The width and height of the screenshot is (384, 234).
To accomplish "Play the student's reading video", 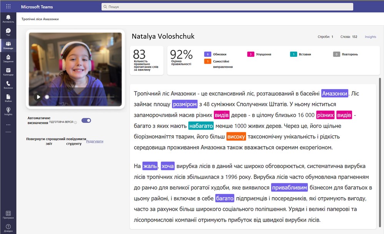I will pyautogui.click(x=38, y=97).
